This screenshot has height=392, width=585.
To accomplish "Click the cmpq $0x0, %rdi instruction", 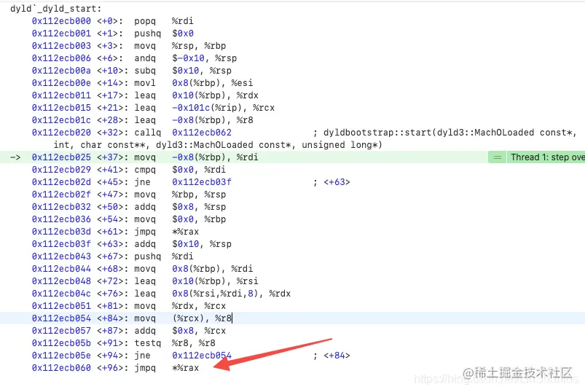I will (x=180, y=170).
